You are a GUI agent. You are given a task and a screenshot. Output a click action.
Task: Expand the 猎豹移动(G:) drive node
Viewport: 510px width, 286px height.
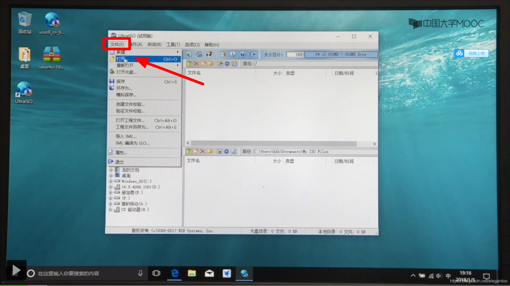[x=110, y=204]
